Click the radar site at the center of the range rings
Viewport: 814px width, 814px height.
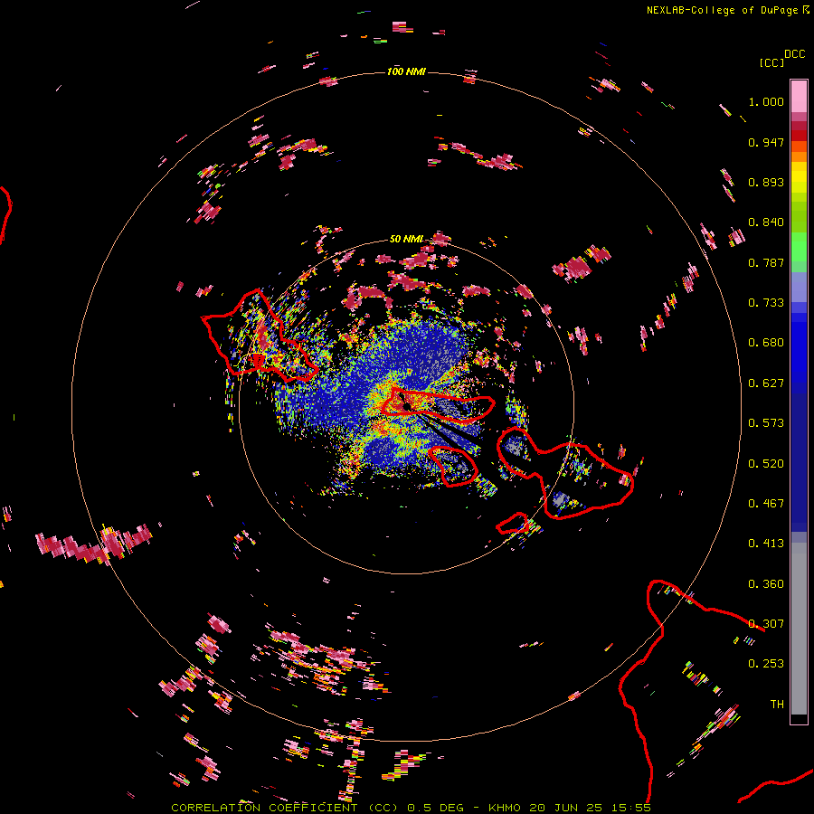pos(406,406)
